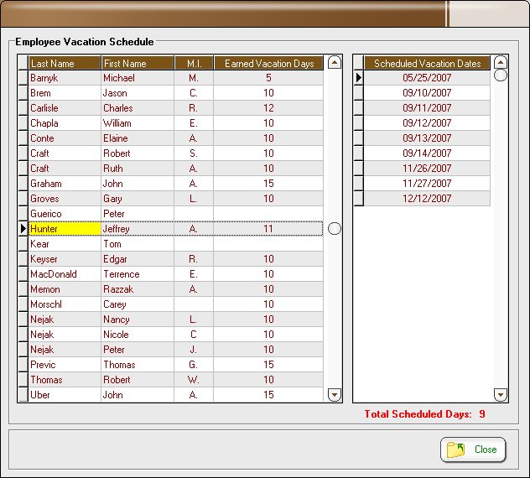Screen dimensions: 530x478
Task: Click earned days value 11 for Hunter
Action: (x=268, y=229)
